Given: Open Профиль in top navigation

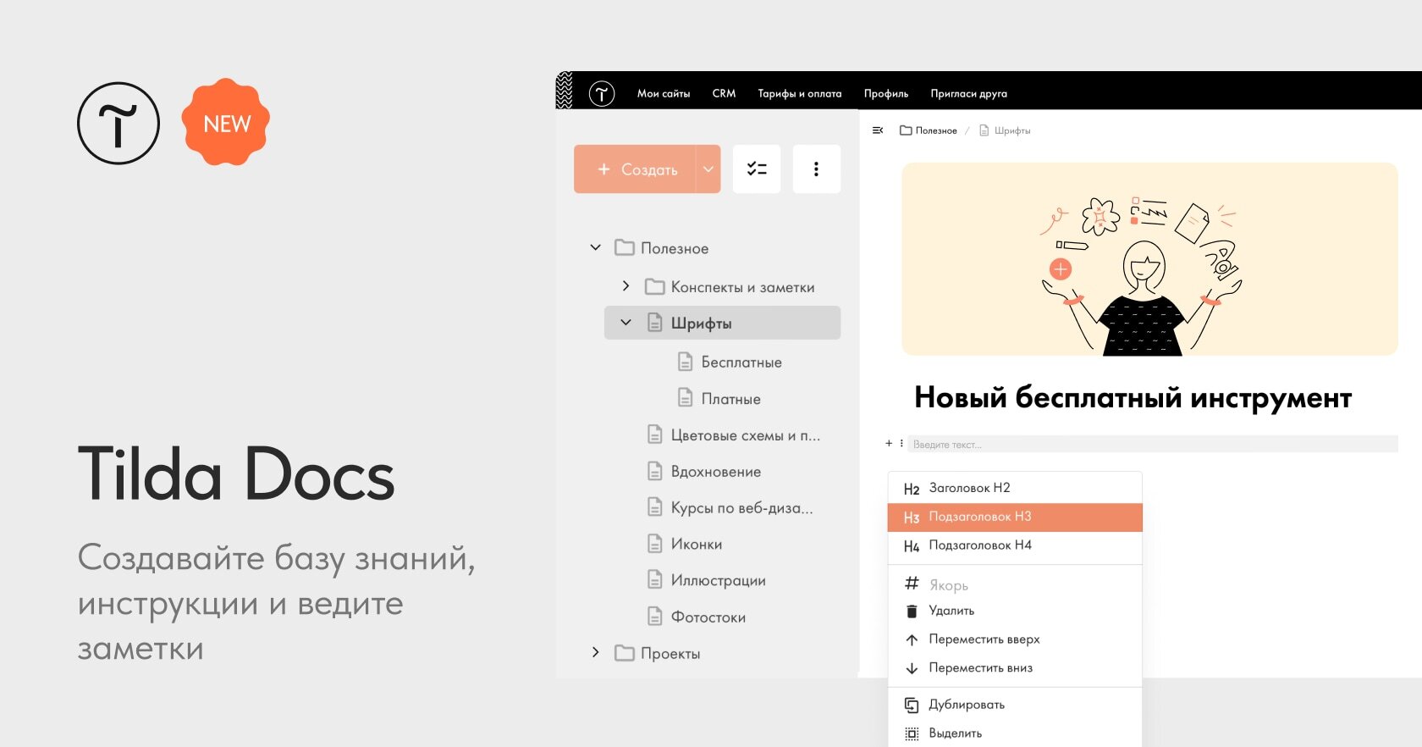Looking at the screenshot, I should pyautogui.click(x=886, y=94).
